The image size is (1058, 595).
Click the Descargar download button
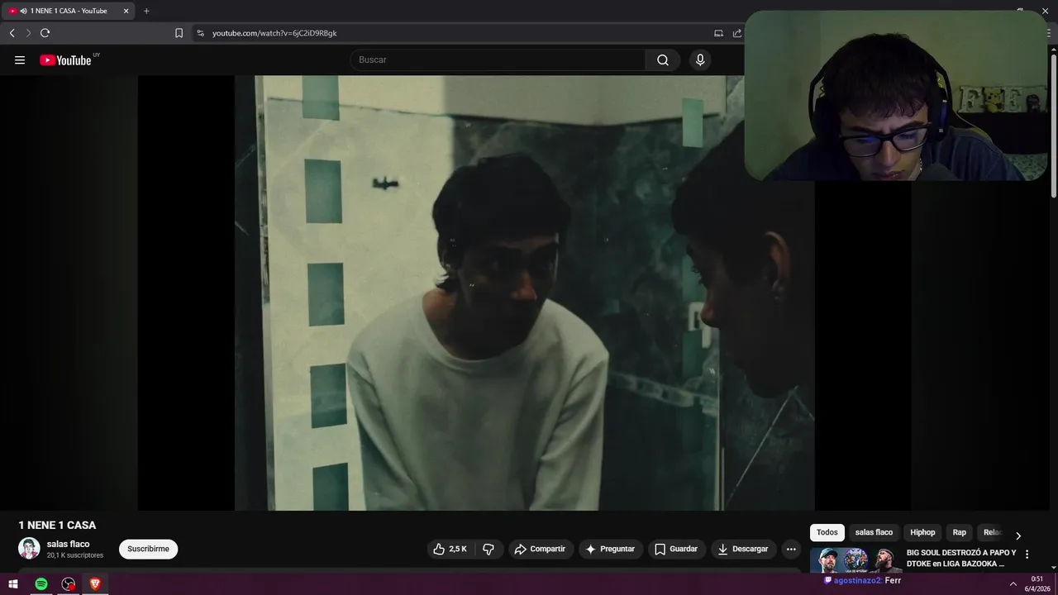(743, 549)
